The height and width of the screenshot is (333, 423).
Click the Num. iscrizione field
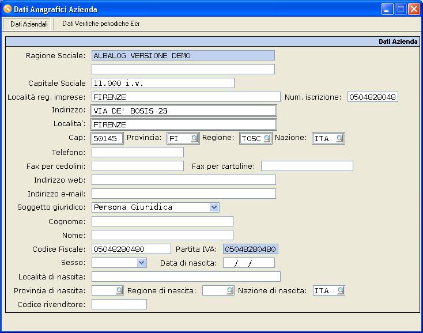click(372, 97)
